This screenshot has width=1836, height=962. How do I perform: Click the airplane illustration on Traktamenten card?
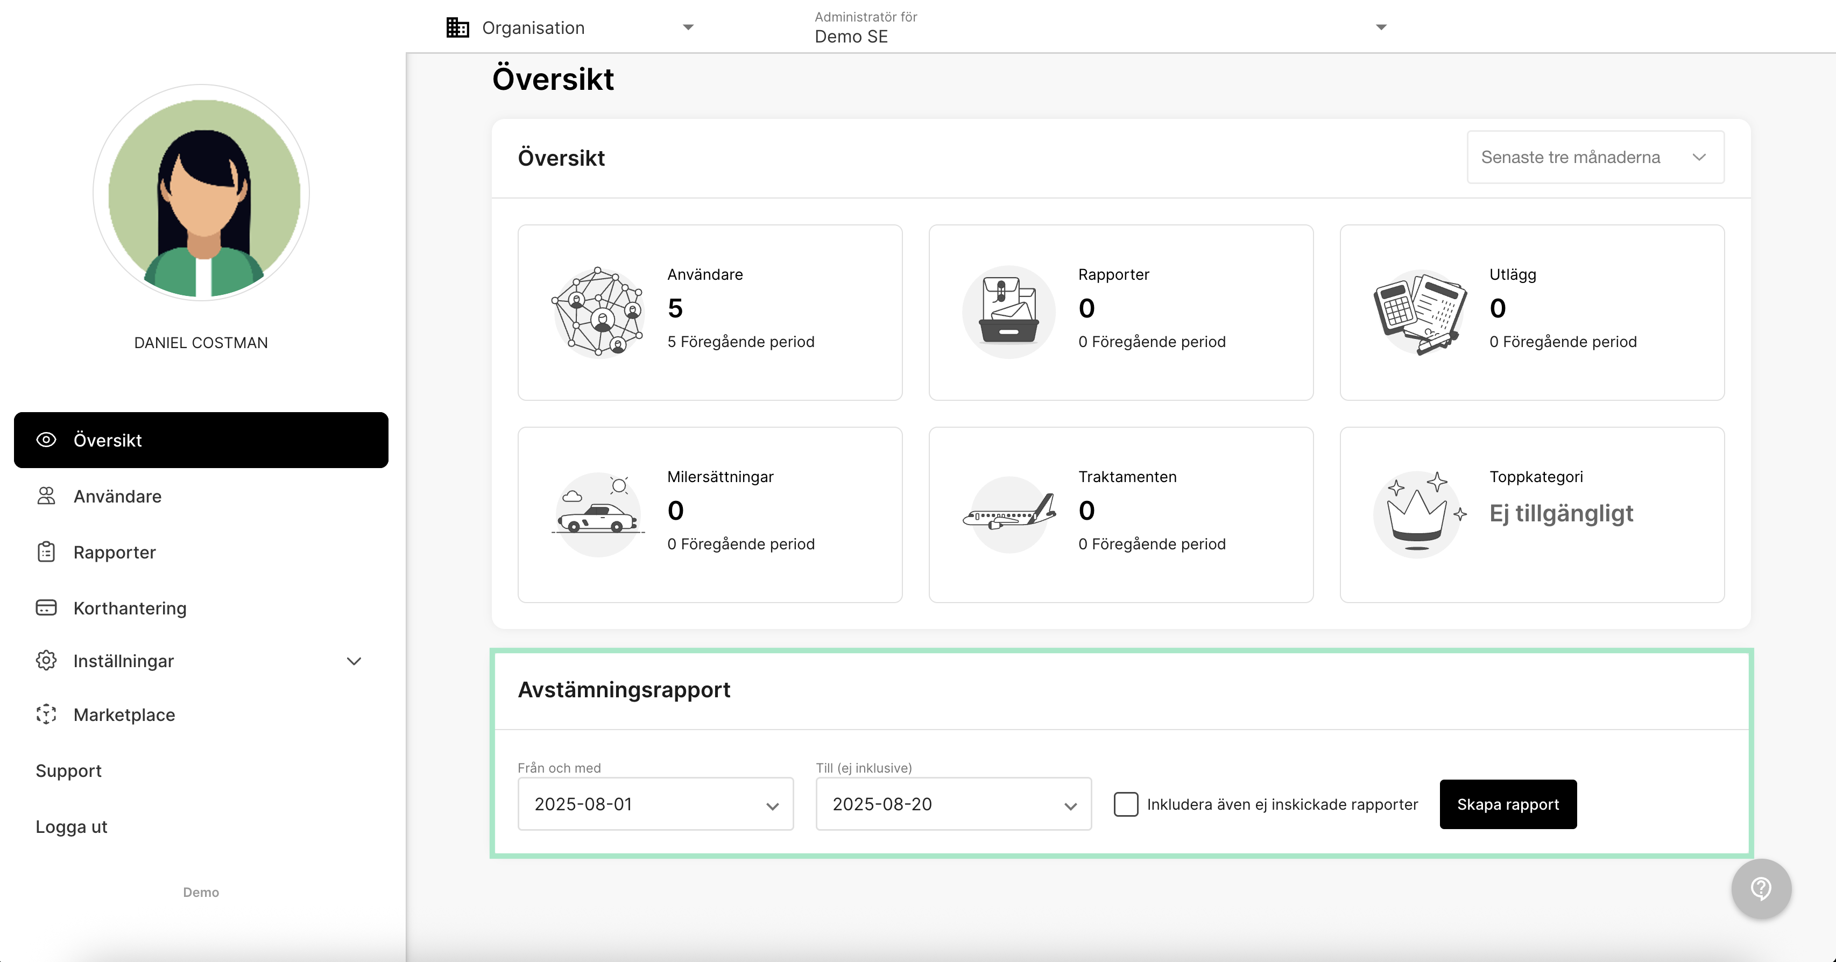[1009, 514]
